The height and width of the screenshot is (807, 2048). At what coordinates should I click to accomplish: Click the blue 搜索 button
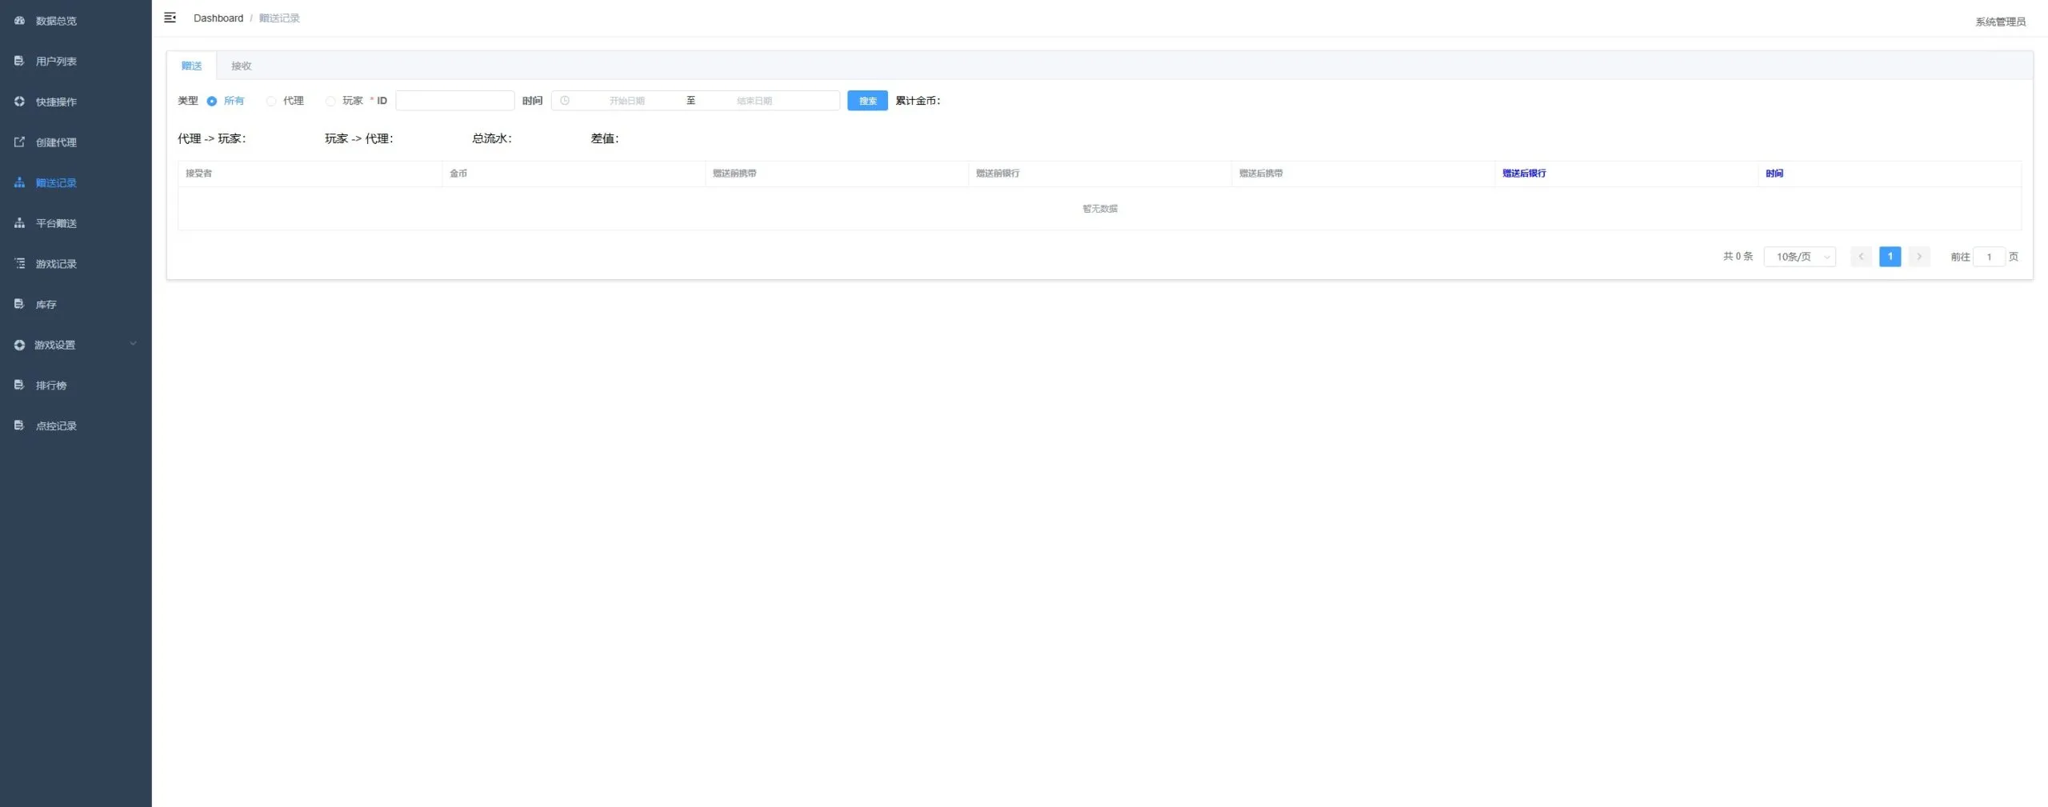[x=867, y=101]
